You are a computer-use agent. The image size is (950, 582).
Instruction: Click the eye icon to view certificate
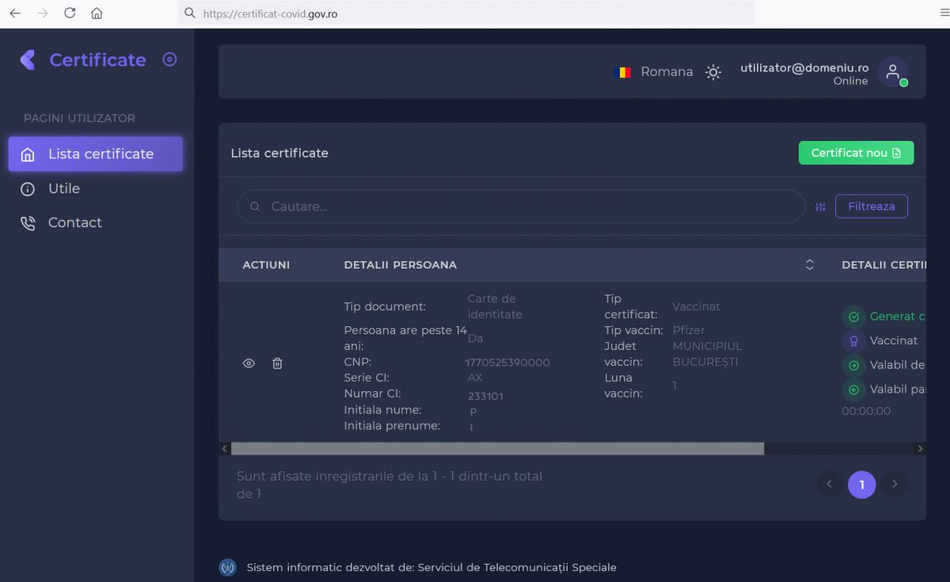click(x=249, y=363)
